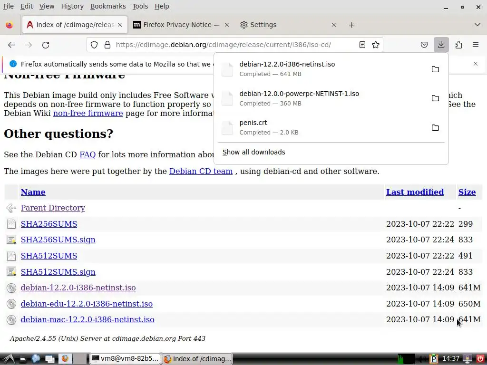Download the SHA512SUMS file

click(x=49, y=256)
